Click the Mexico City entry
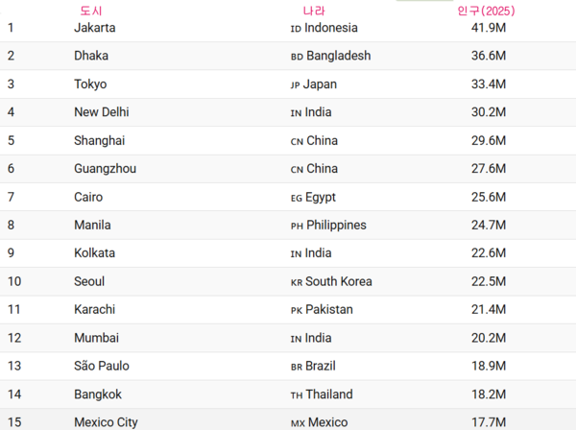Screen dimensions: 576x430 click(106, 422)
